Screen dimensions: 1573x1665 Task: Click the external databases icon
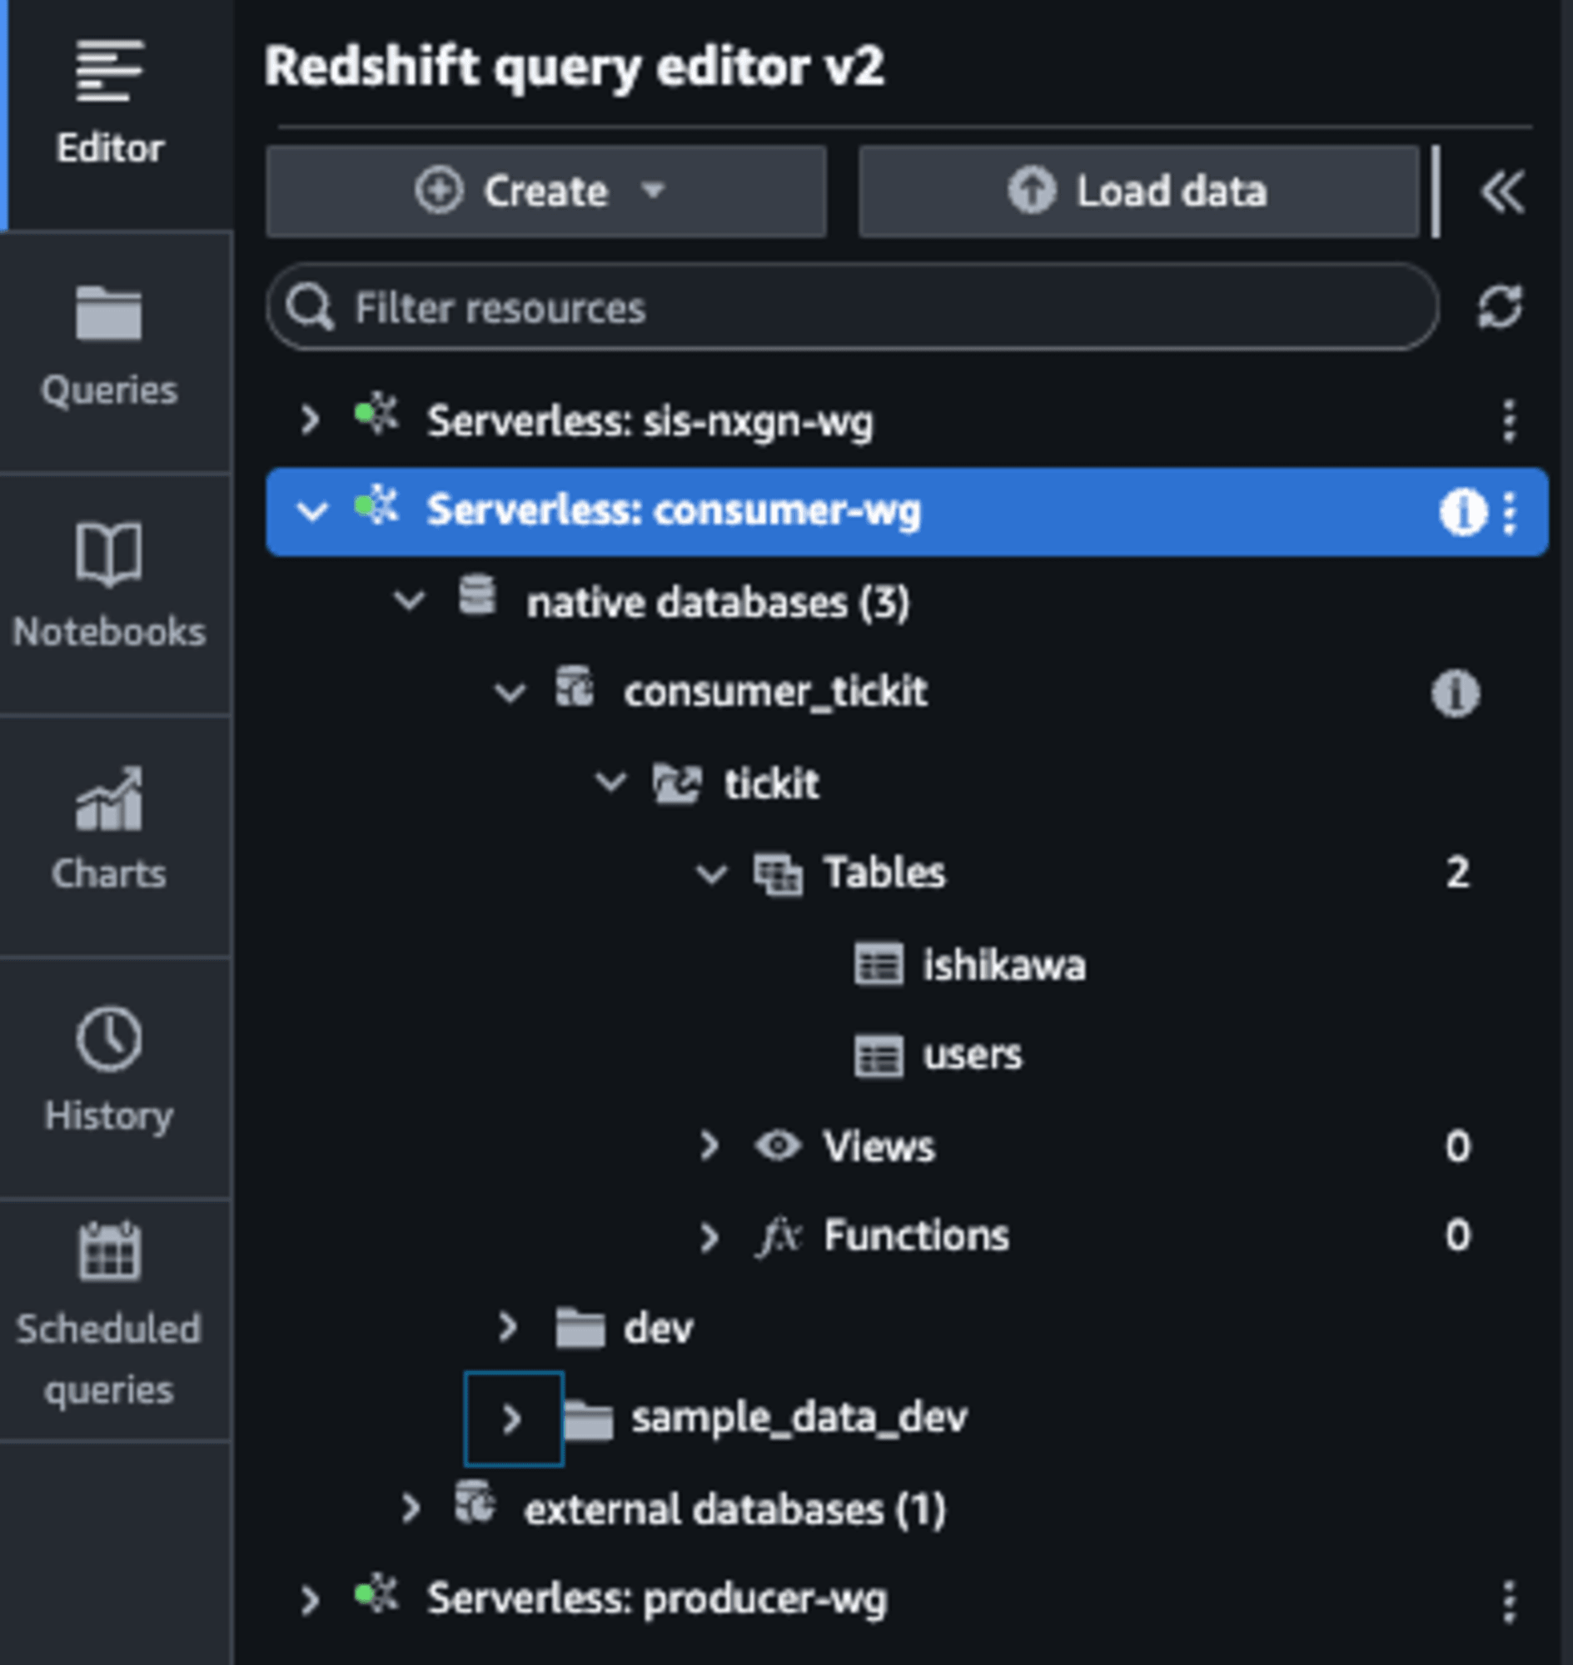[x=475, y=1502]
